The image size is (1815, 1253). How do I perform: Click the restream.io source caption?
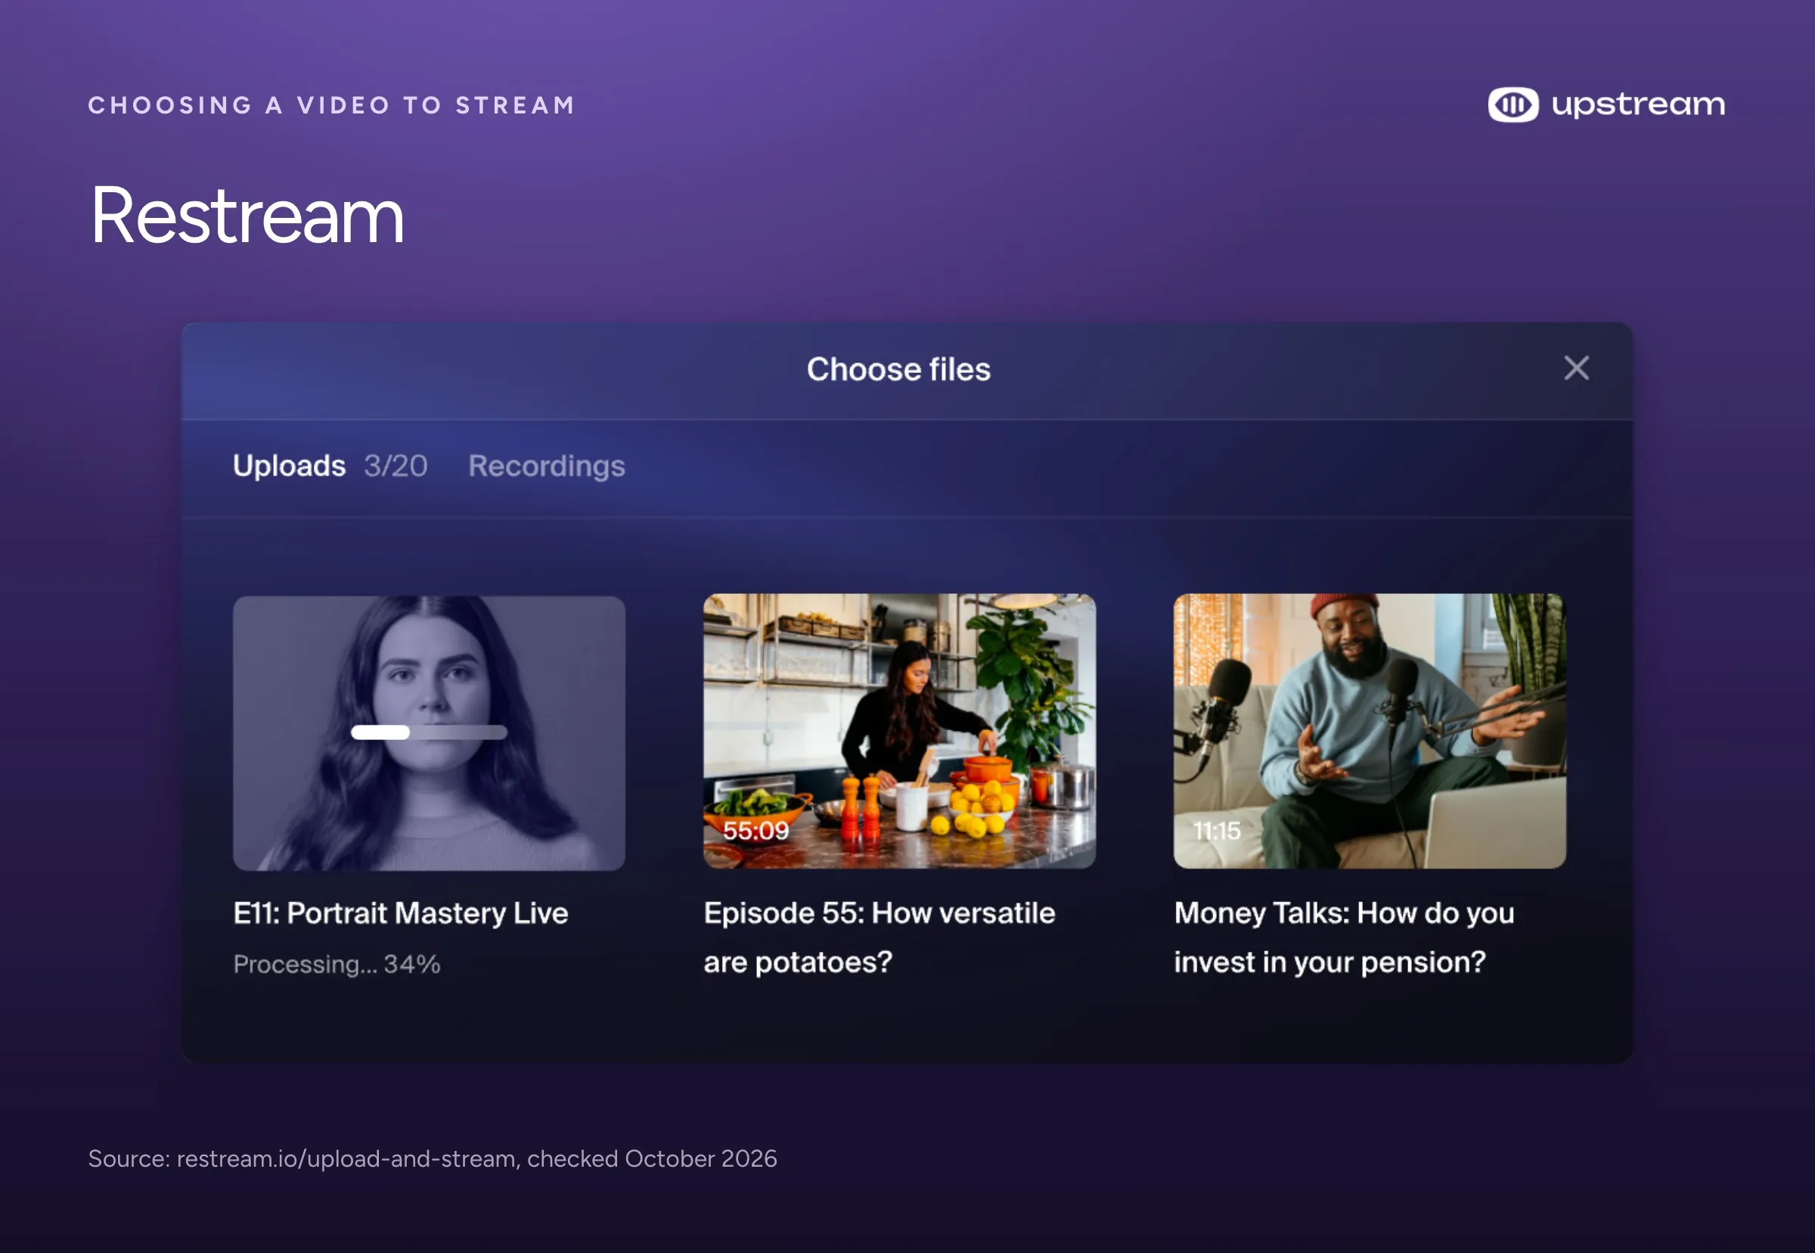coord(433,1158)
